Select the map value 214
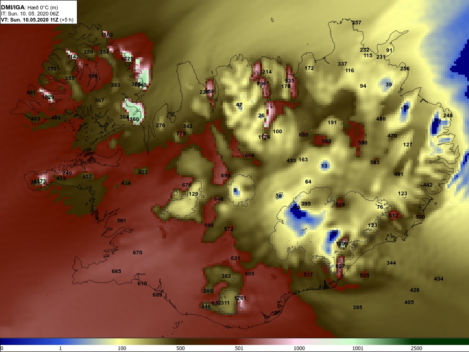 click(267, 72)
